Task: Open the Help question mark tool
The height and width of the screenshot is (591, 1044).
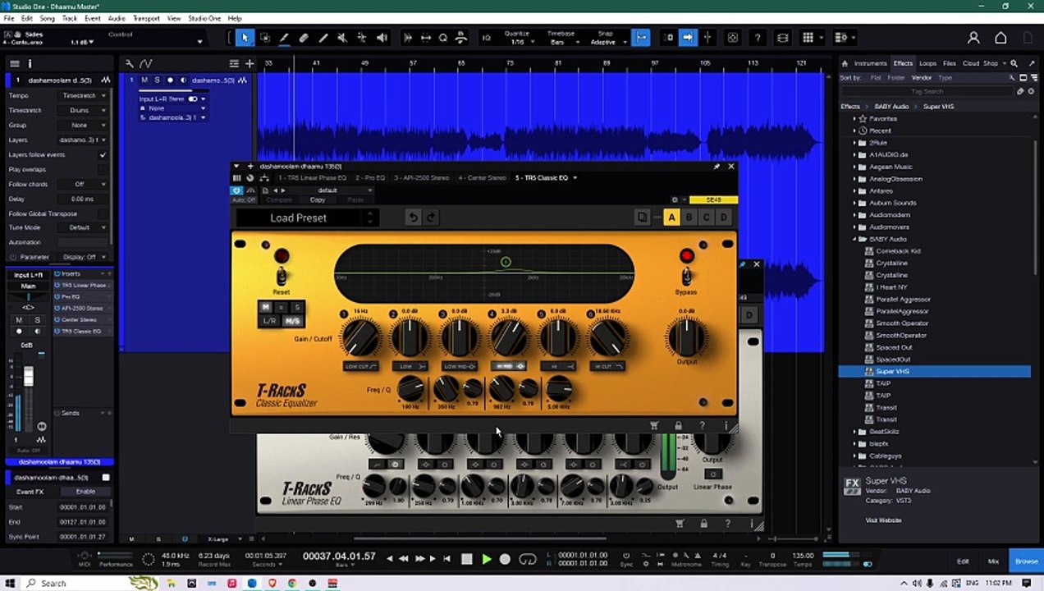Action: pos(757,38)
